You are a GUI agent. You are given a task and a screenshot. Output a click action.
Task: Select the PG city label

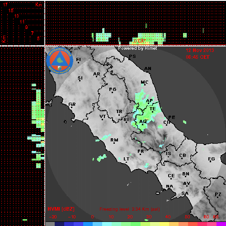click(x=113, y=89)
